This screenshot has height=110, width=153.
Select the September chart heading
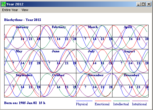[24, 75]
